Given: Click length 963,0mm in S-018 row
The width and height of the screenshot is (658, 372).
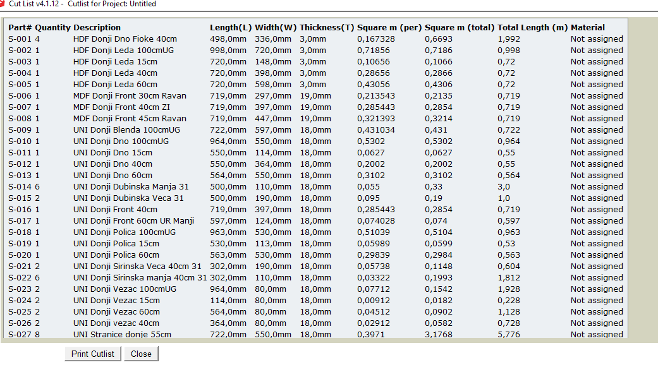Looking at the screenshot, I should 228,232.
